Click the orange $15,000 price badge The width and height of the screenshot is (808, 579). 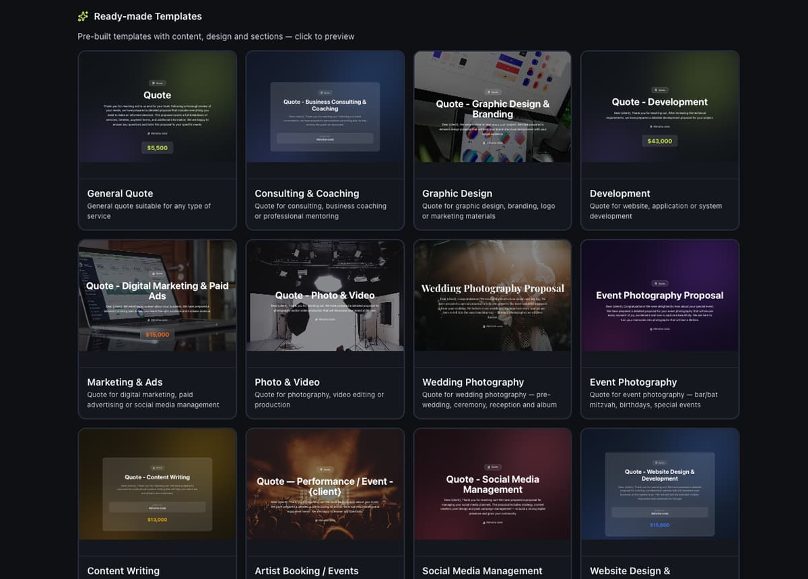click(158, 335)
